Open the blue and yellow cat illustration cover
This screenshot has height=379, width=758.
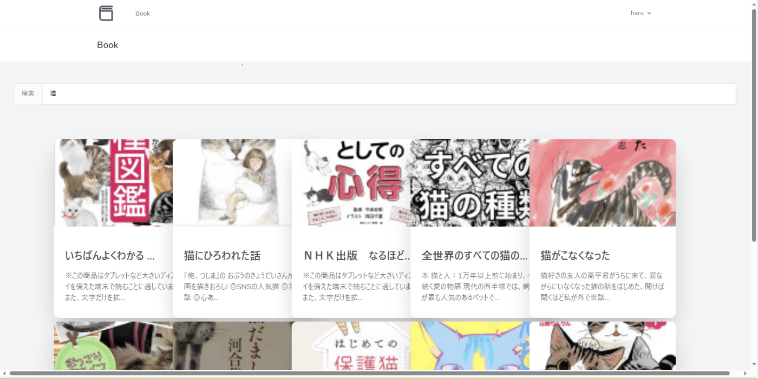[x=470, y=346]
